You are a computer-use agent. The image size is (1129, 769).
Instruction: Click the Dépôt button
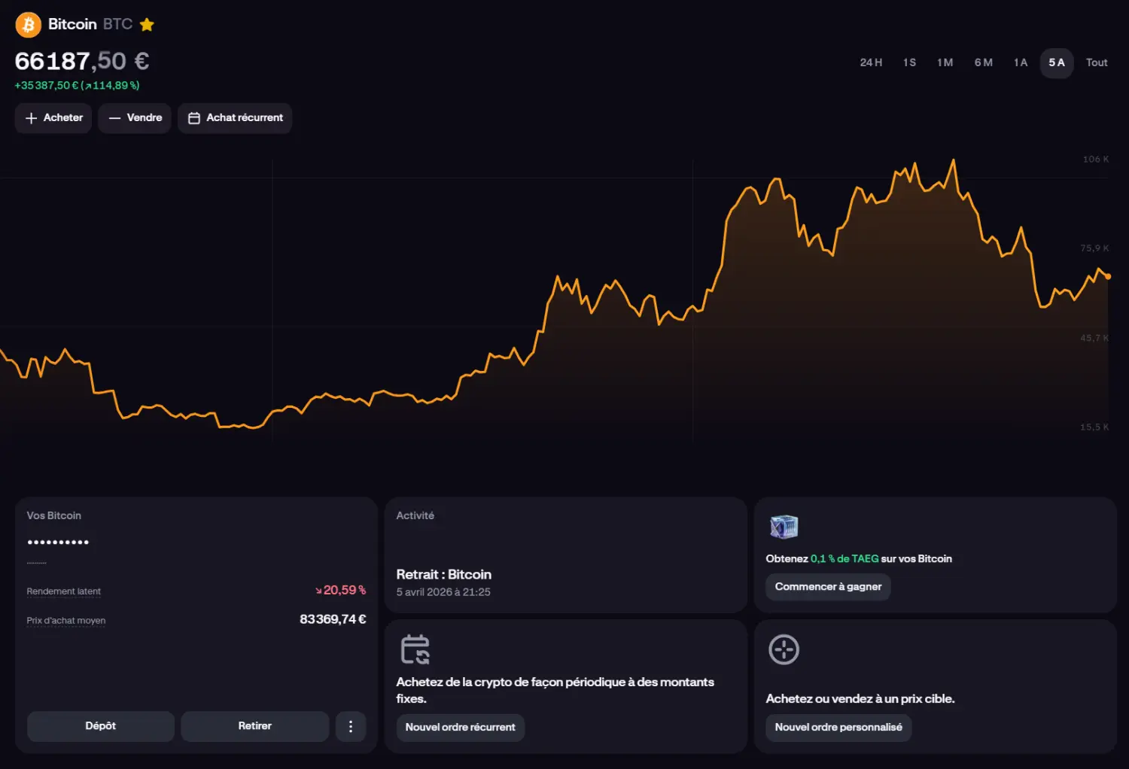point(101,726)
